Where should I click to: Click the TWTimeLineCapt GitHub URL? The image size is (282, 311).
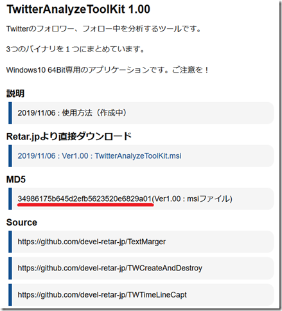click(102, 295)
